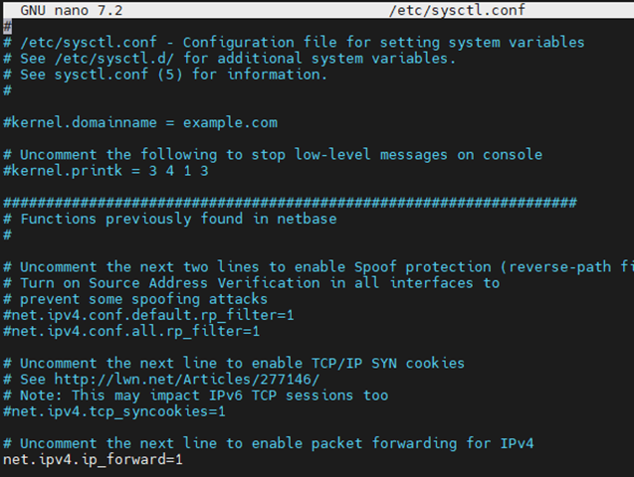Place cursor on net.ipv4.ip_forward=1 line

coord(93,460)
